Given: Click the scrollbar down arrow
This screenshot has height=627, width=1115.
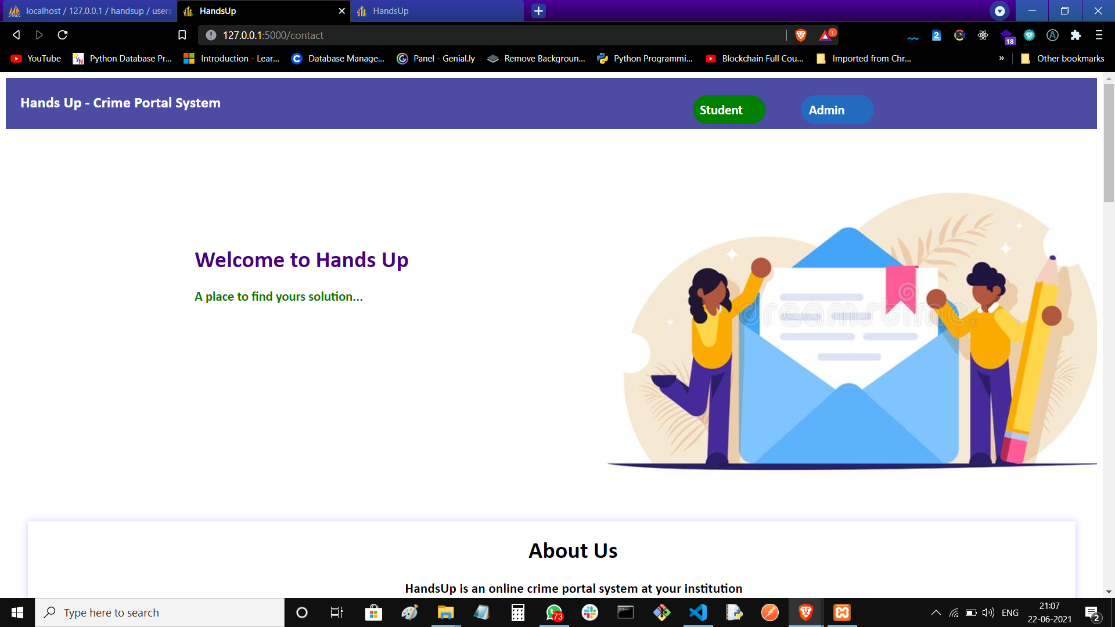Looking at the screenshot, I should [x=1109, y=592].
